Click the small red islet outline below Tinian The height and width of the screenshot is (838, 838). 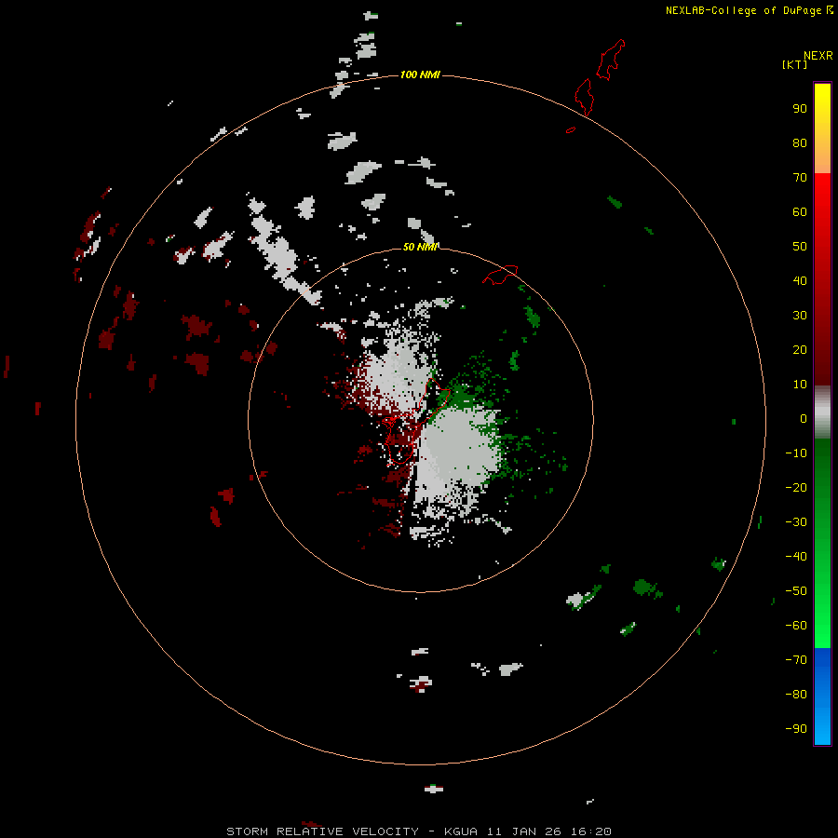click(x=571, y=129)
